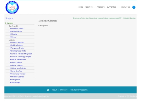The image size is (141, 106).
Task: Click the heart logo with hands
Action: pos(12,7)
